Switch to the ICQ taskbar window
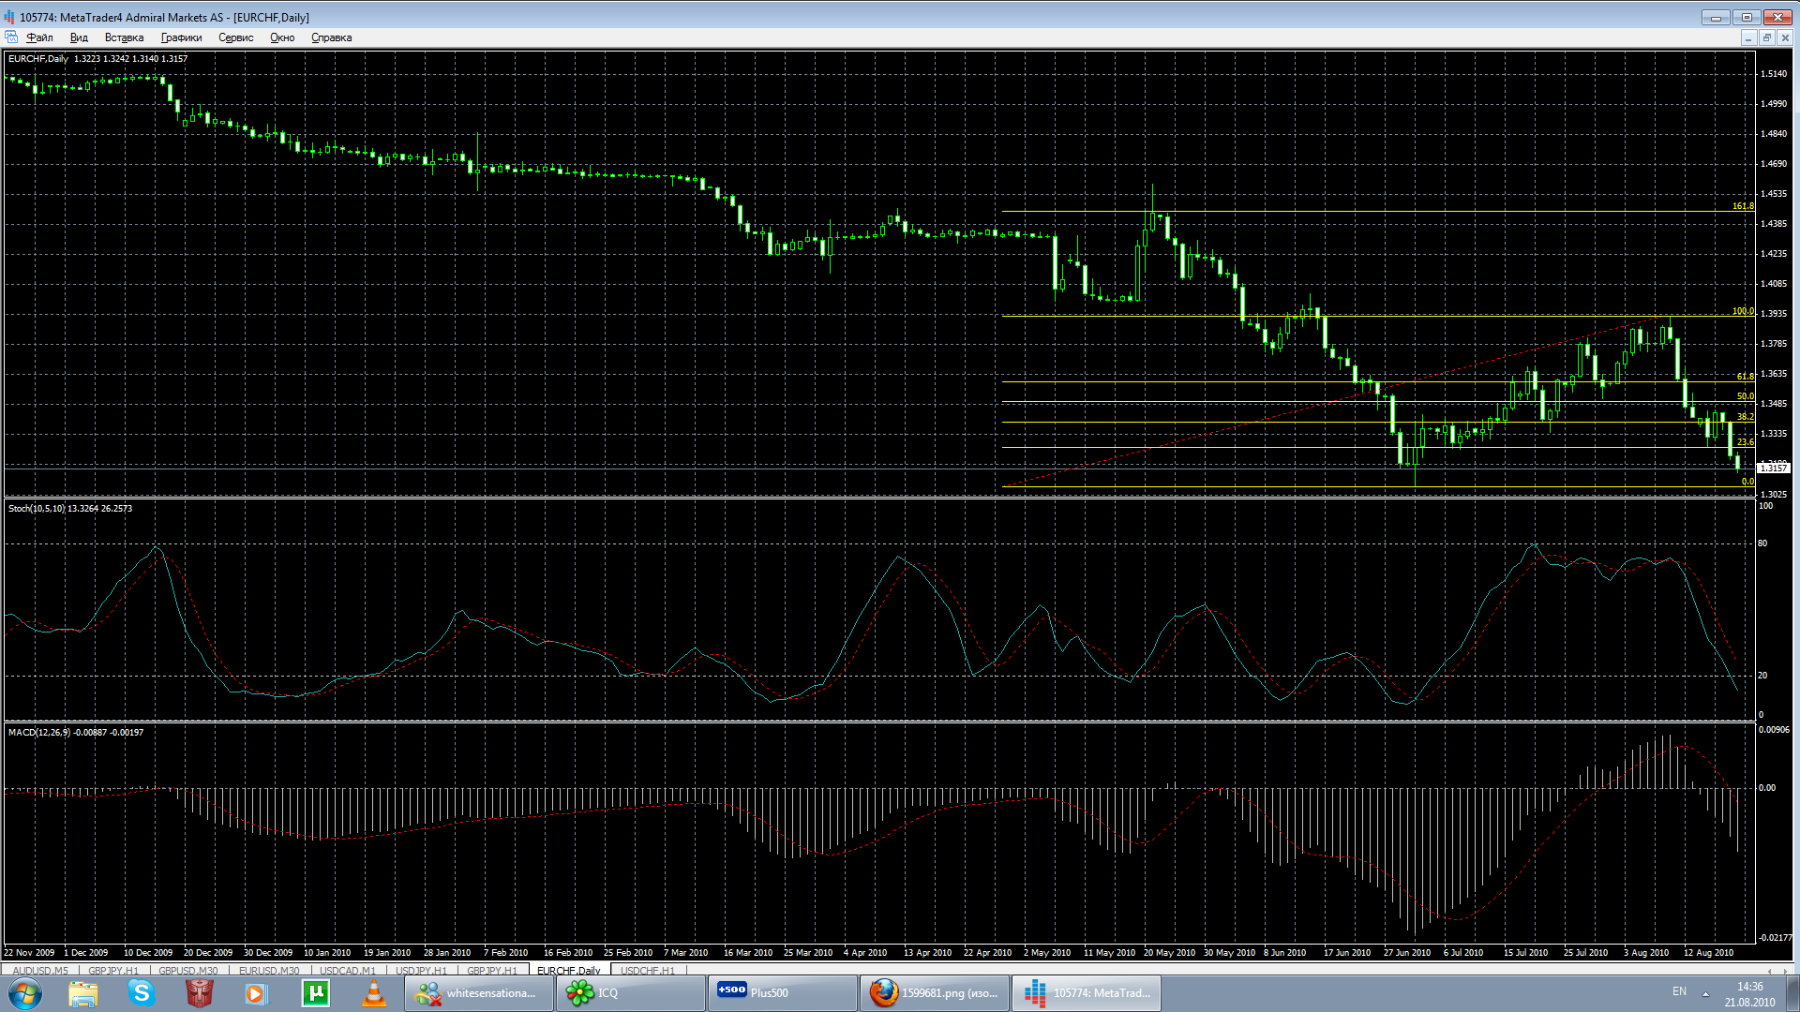 [x=630, y=992]
